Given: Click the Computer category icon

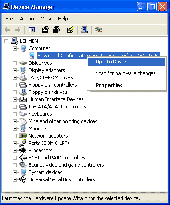Looking at the screenshot, I should 23,48.
